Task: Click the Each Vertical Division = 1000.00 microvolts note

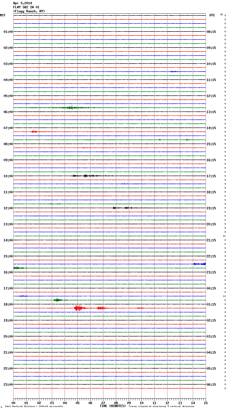Action: click(x=34, y=407)
